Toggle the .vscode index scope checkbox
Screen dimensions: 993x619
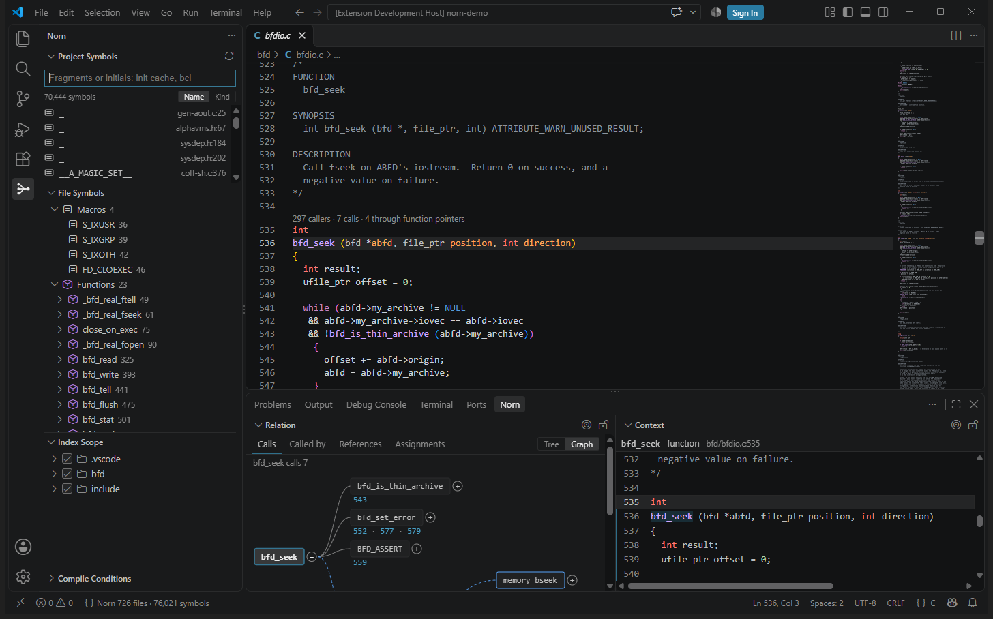point(67,459)
